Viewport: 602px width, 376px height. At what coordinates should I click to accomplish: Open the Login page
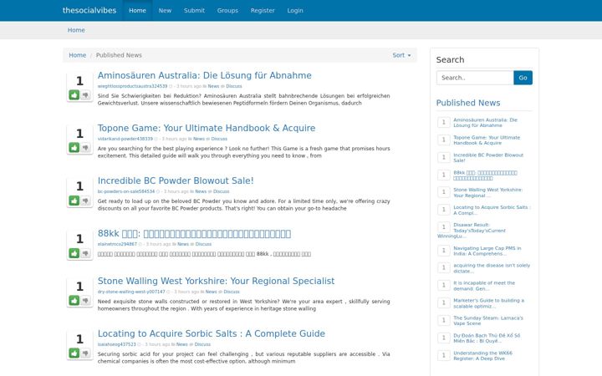point(295,10)
